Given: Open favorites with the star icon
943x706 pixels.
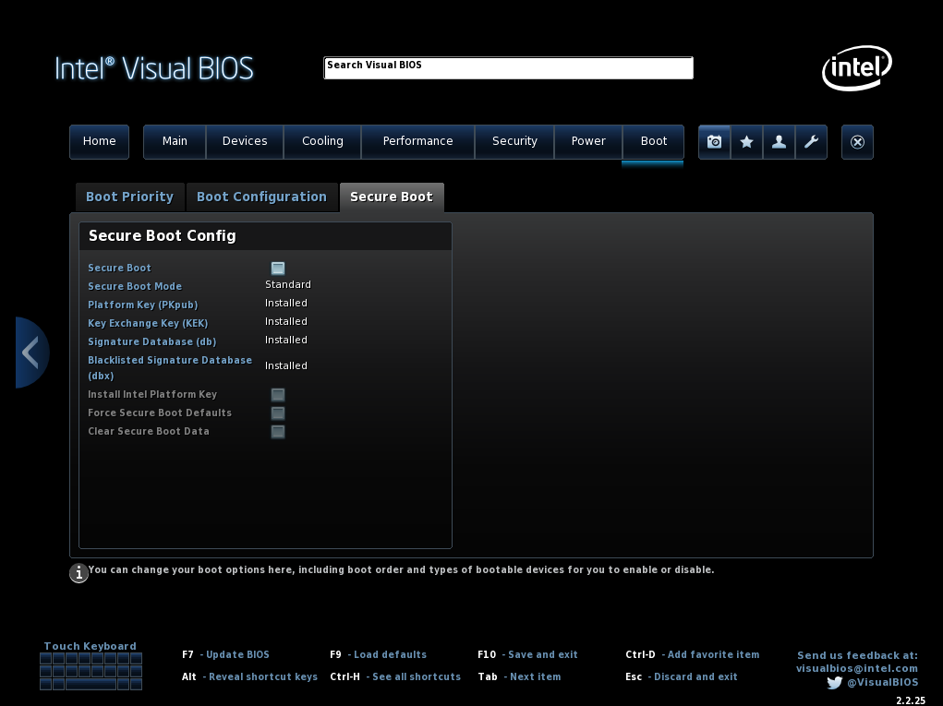Looking at the screenshot, I should click(746, 142).
